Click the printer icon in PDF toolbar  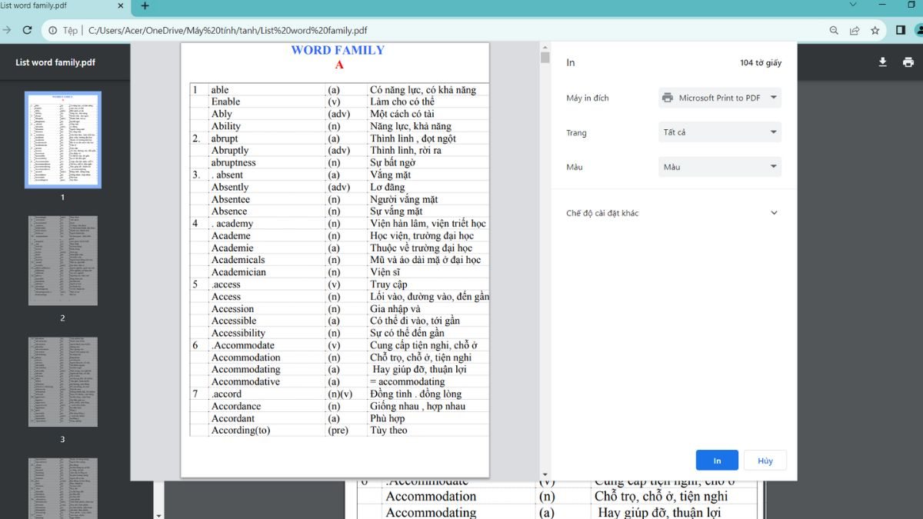908,62
